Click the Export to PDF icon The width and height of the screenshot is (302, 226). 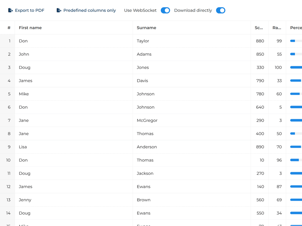coord(10,10)
